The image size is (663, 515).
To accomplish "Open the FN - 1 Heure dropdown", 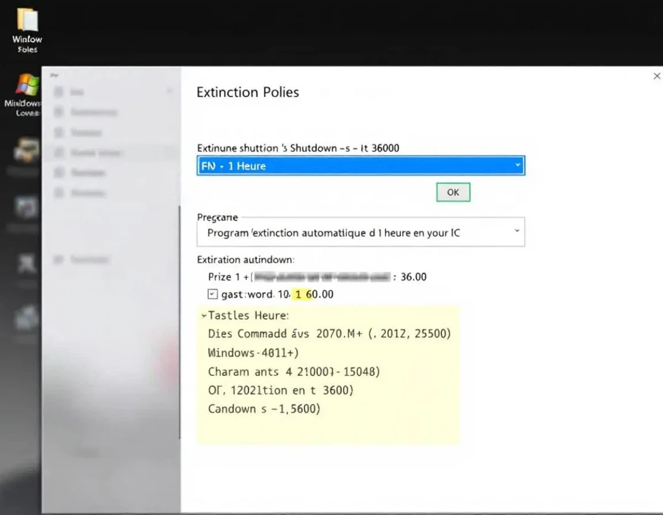I will point(361,166).
